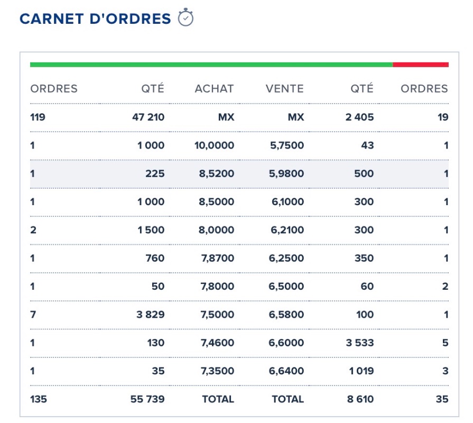Click the VENTE column header

point(285,89)
